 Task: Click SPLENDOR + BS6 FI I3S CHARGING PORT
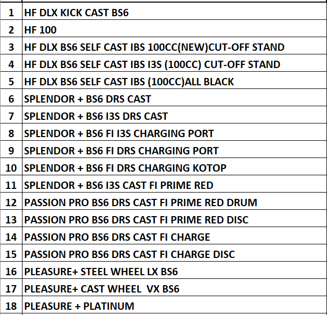[119, 133]
